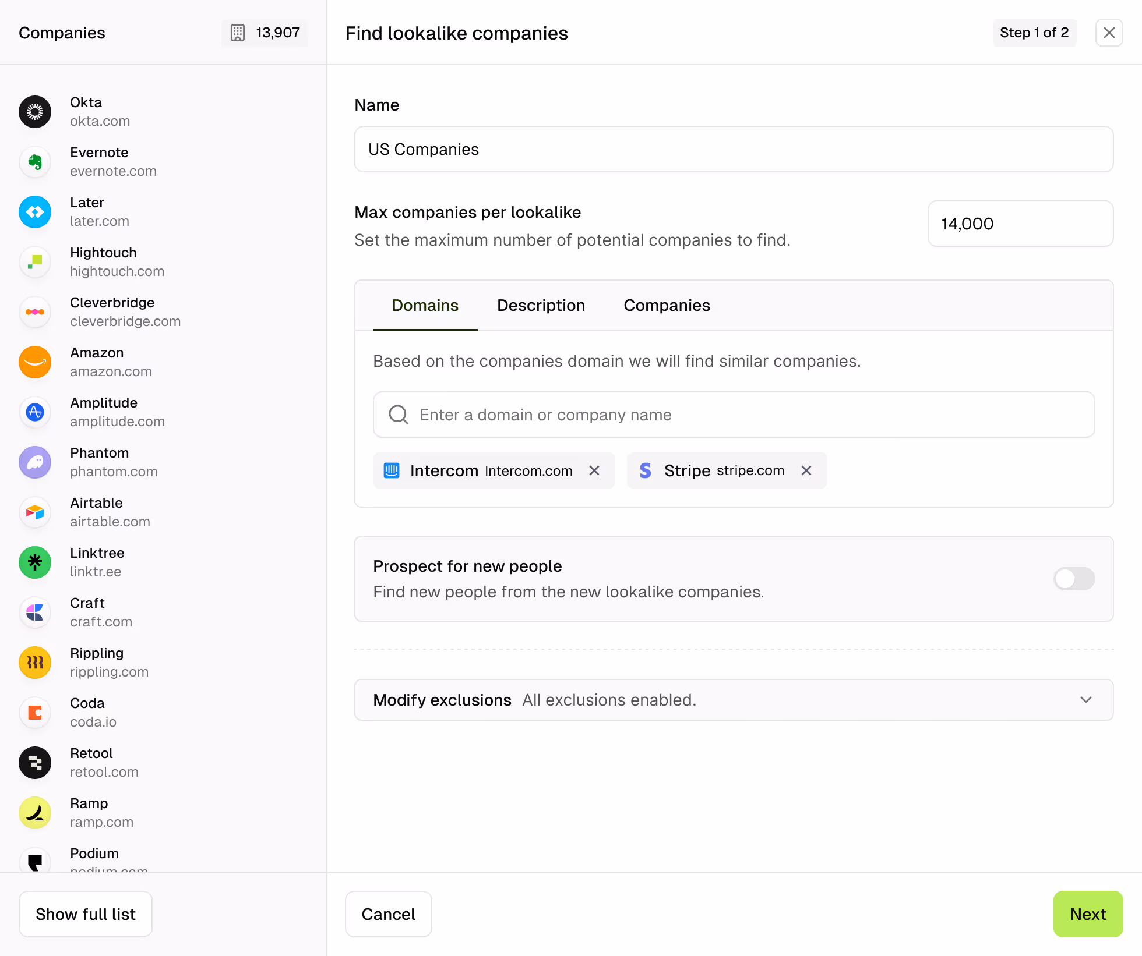Select the Cleverbridge company name
Viewport: 1142px width, 956px height.
tap(112, 303)
